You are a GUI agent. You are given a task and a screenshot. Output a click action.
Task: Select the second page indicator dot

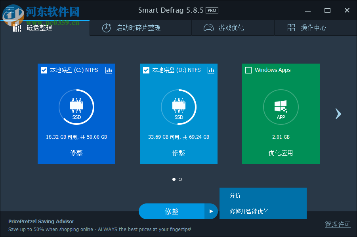180,179
